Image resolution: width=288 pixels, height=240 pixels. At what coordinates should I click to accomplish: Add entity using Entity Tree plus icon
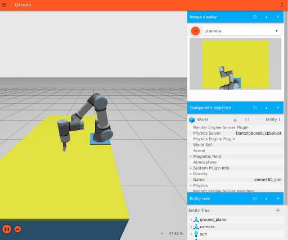click(x=278, y=210)
